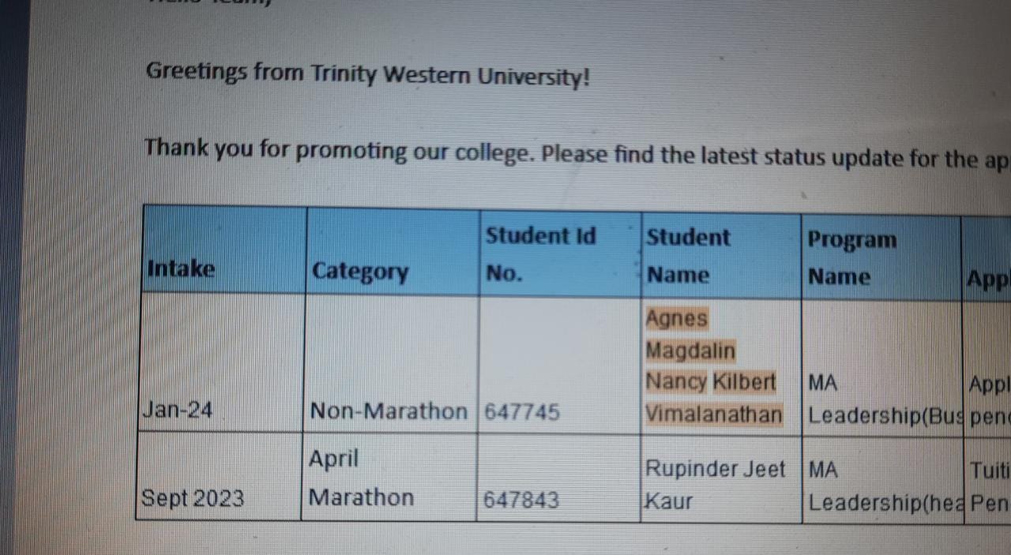Click the Non-Marathon category cell
Screen dimensions: 1011x555
click(x=389, y=364)
